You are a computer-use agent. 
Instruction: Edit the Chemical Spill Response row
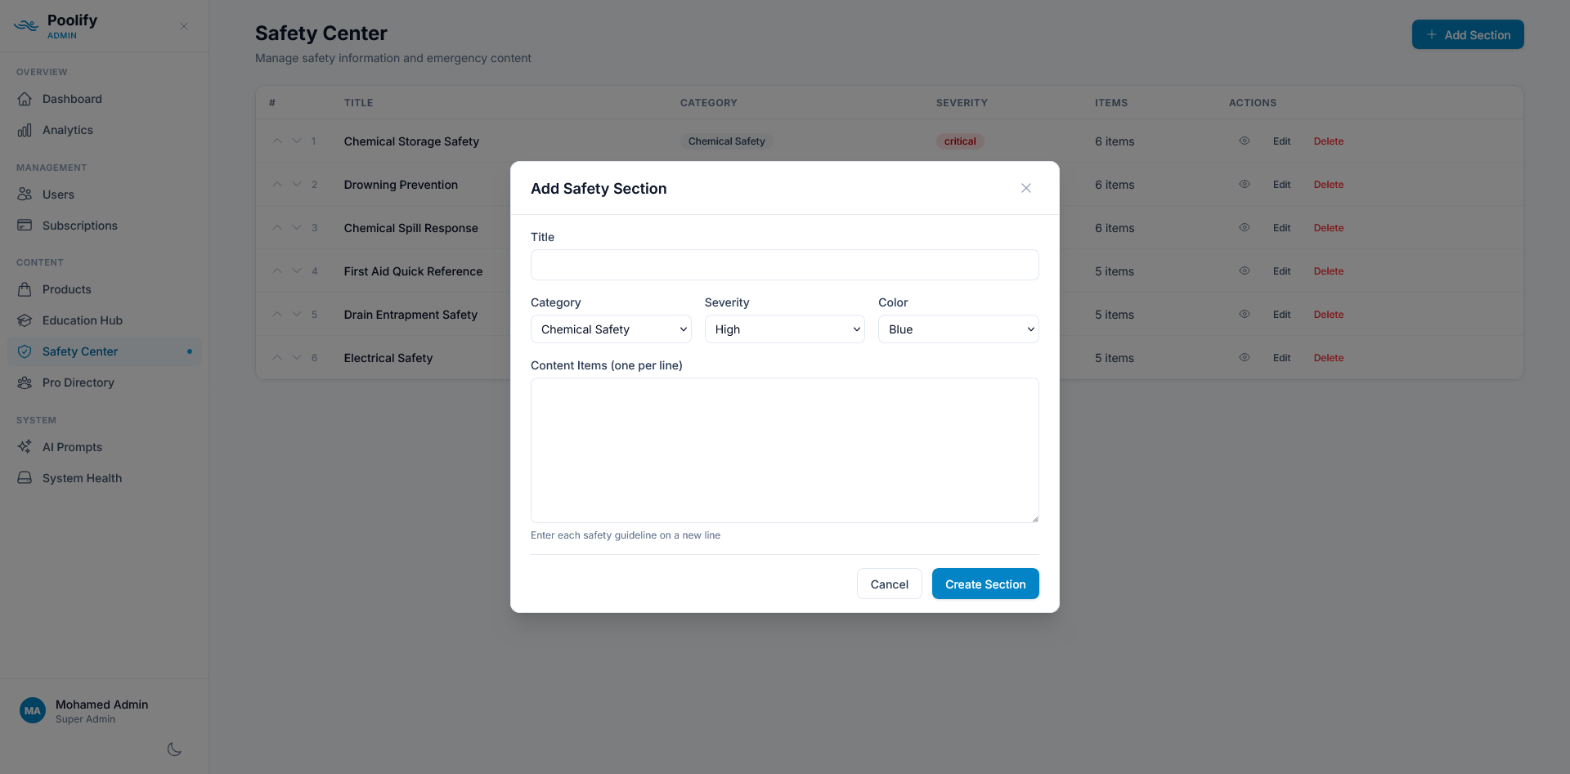click(x=1281, y=228)
